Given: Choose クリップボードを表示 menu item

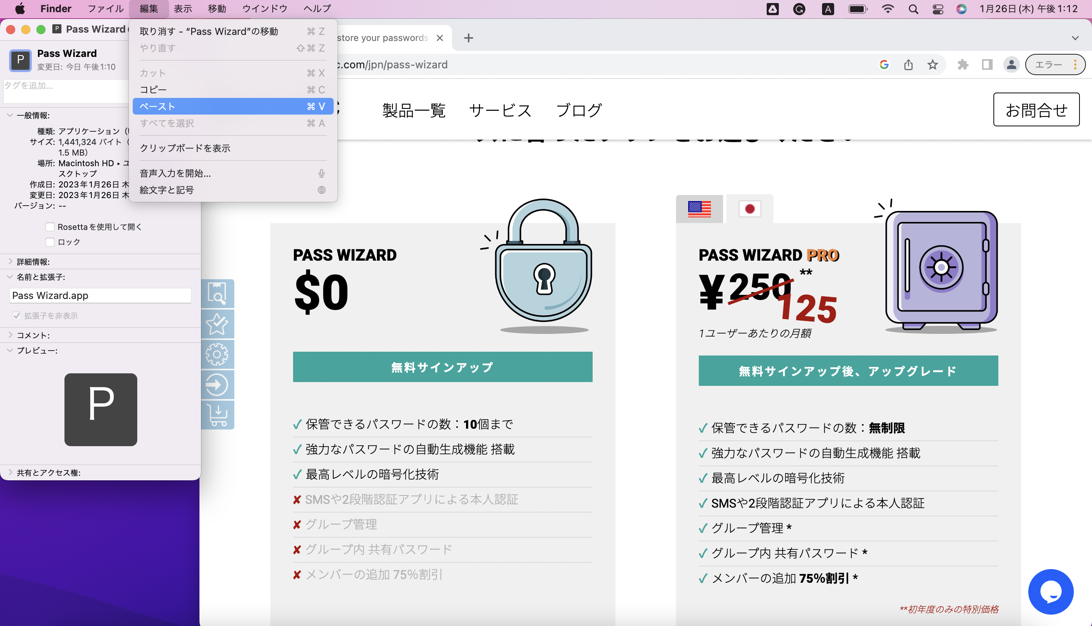Looking at the screenshot, I should [233, 148].
